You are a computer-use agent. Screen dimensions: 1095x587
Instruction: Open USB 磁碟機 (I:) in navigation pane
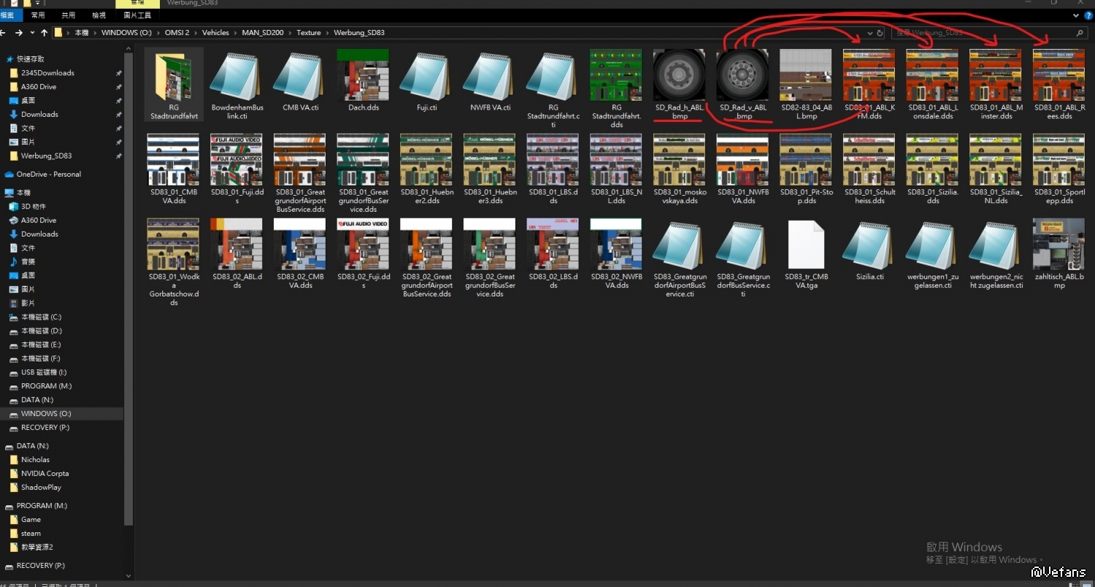click(44, 372)
